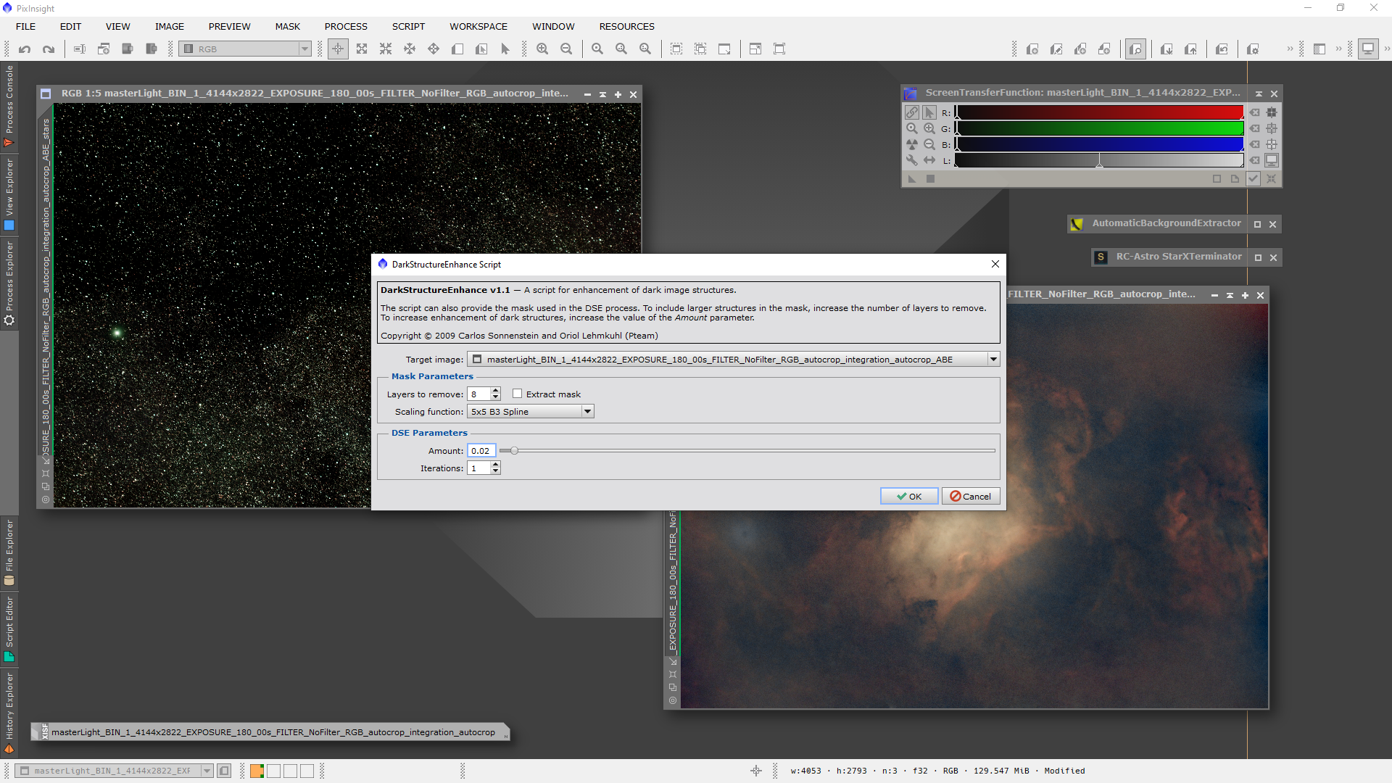This screenshot has height=783, width=1392.
Task: Click the undo arrow in toolbar
Action: [25, 49]
